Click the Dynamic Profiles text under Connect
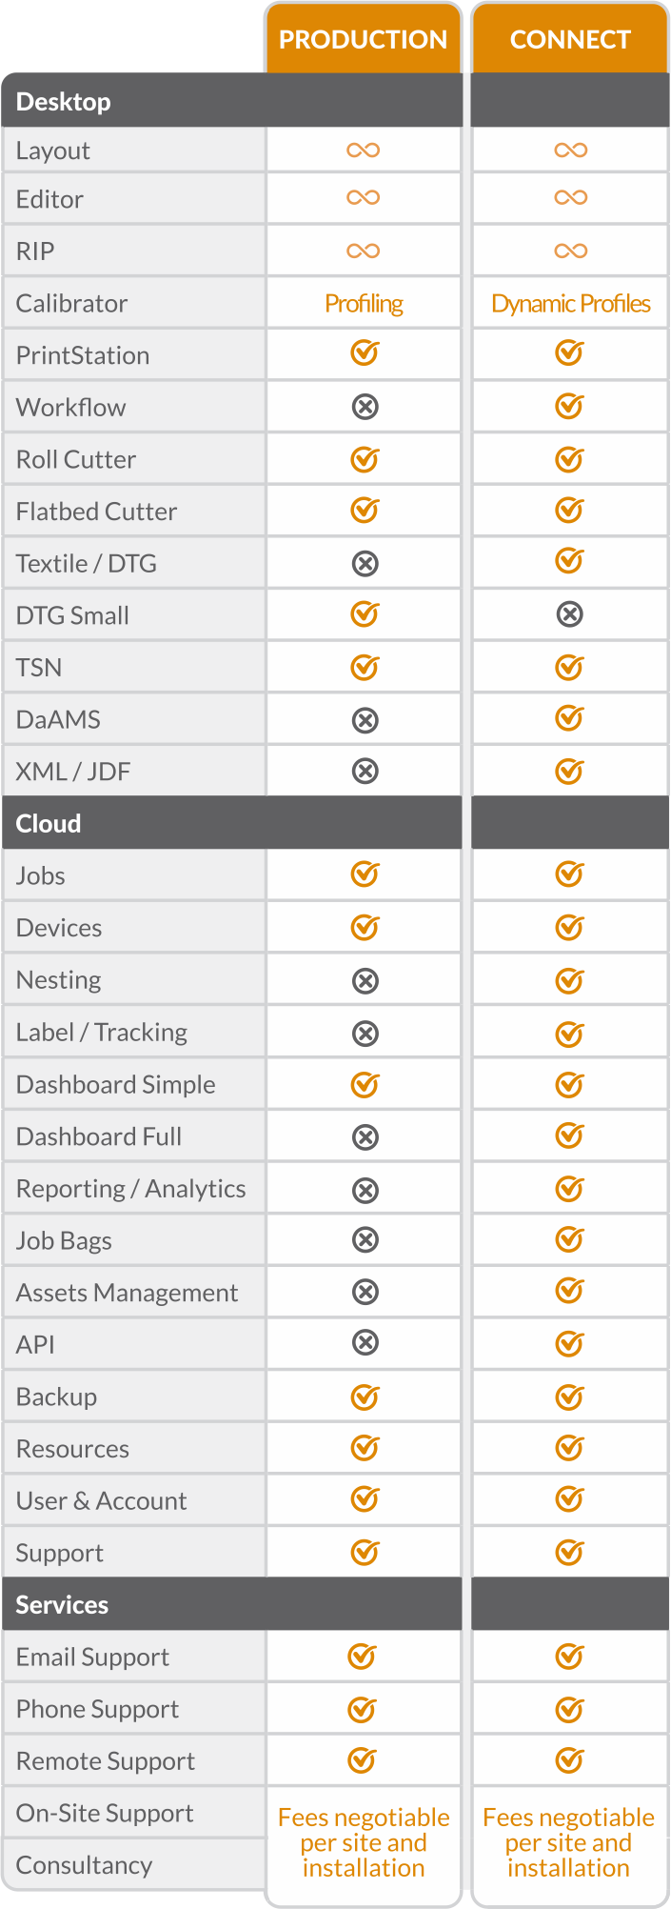Viewport: 671px width, 1909px height. point(570,304)
